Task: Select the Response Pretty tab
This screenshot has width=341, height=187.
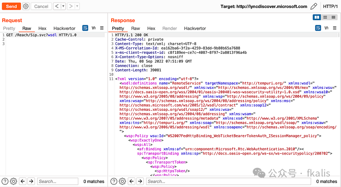Action: (118, 28)
